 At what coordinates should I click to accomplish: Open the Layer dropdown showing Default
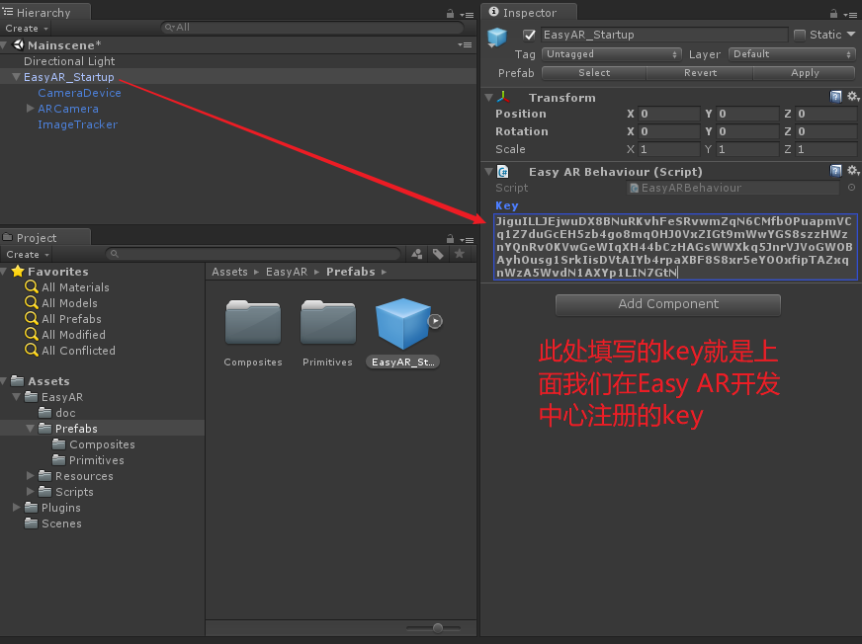(792, 54)
